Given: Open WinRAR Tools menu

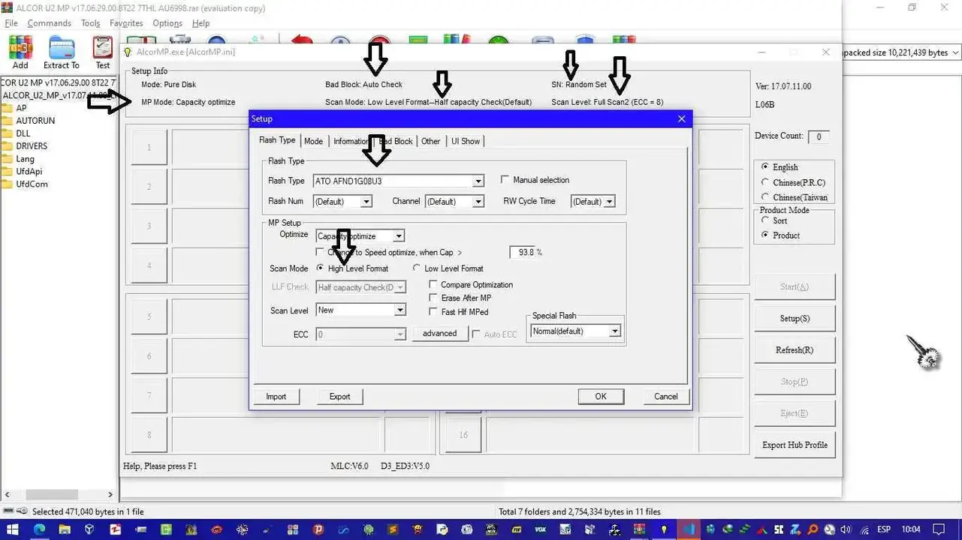Looking at the screenshot, I should (x=91, y=23).
